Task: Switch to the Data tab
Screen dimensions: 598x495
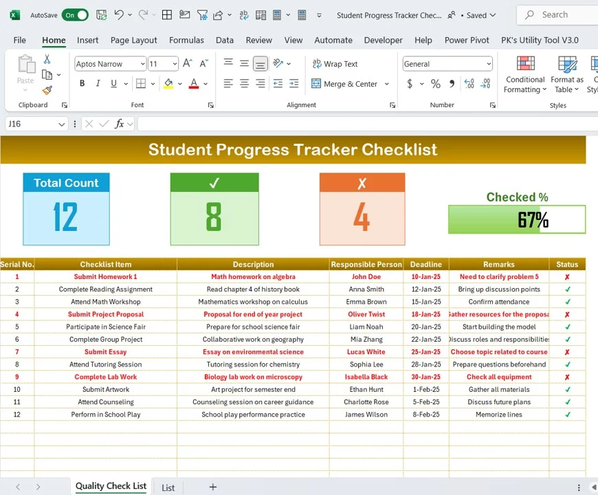Action: coord(225,40)
